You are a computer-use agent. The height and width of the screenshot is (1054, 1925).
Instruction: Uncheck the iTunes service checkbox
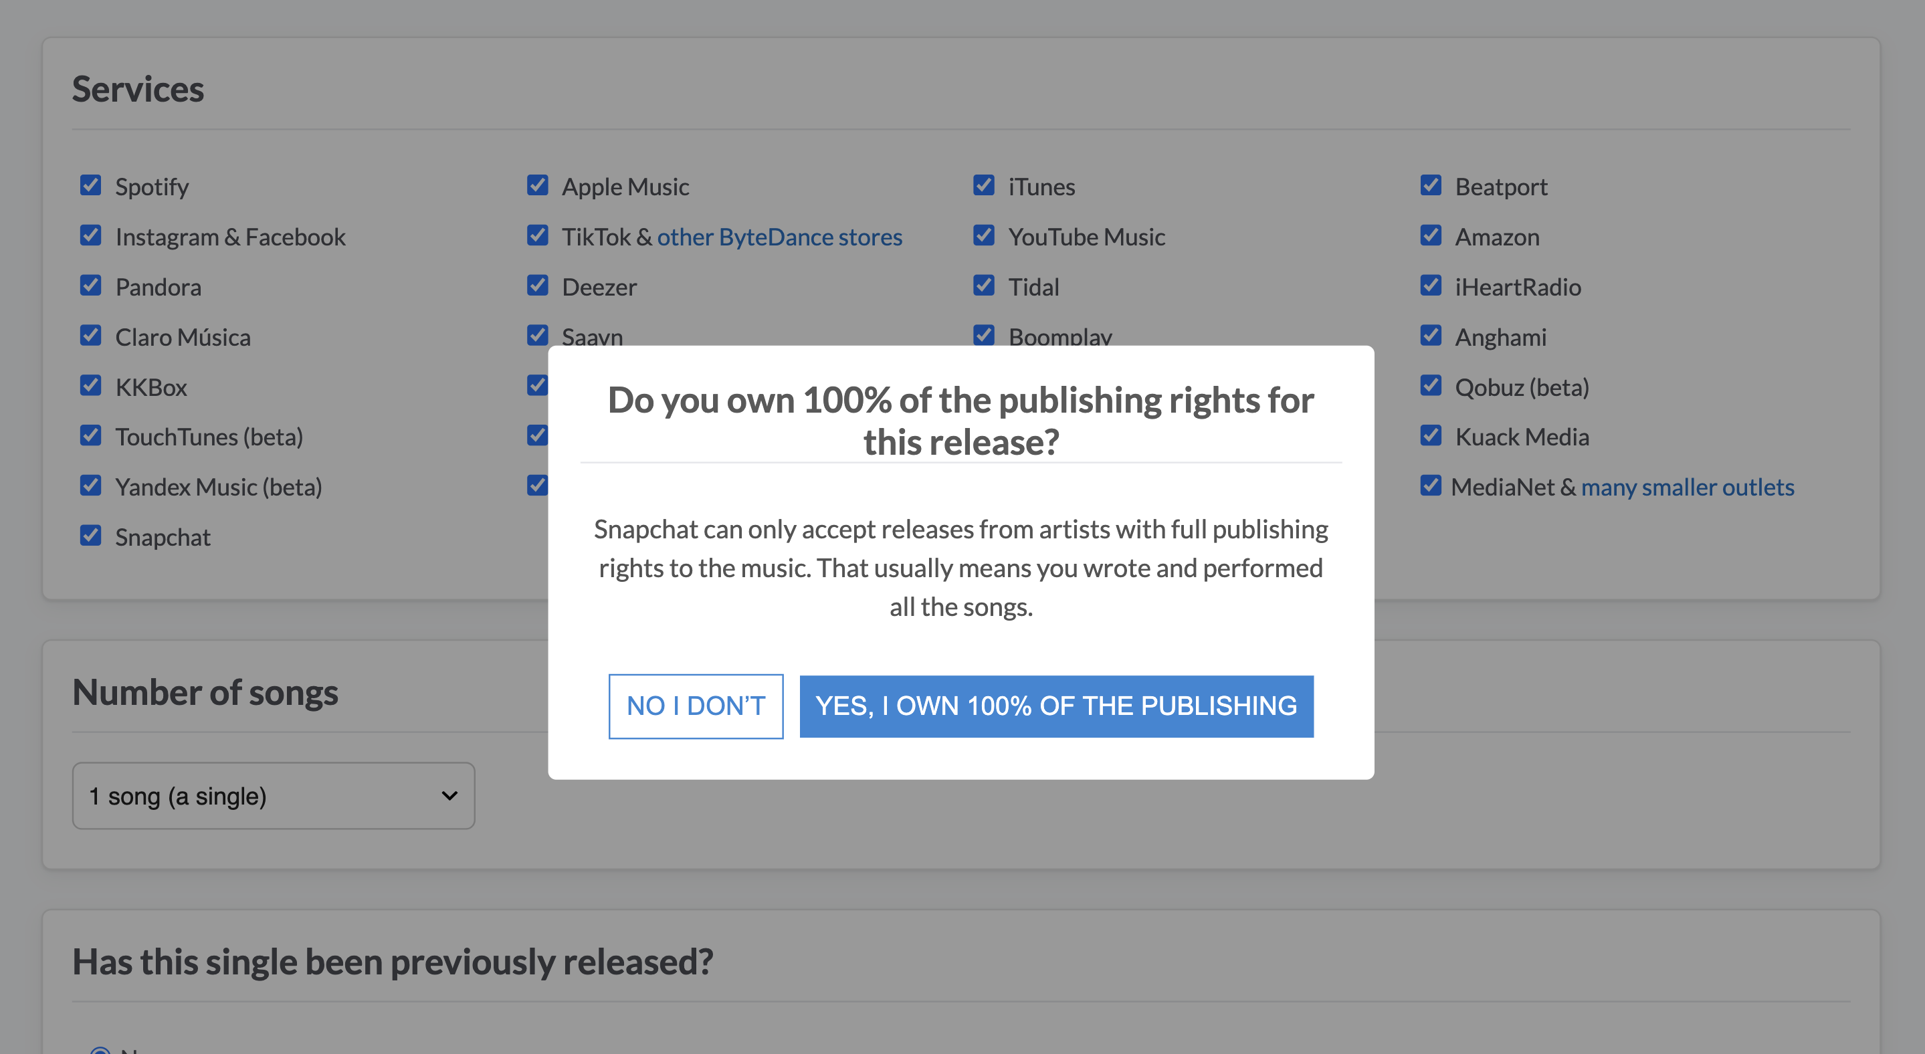(983, 185)
